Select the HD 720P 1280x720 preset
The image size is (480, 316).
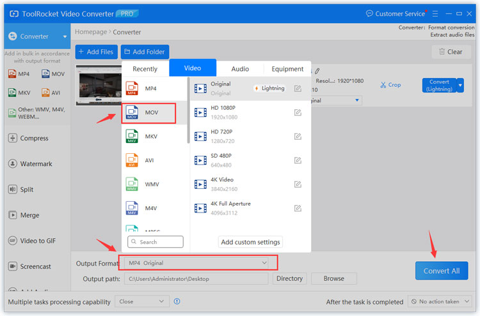250,137
